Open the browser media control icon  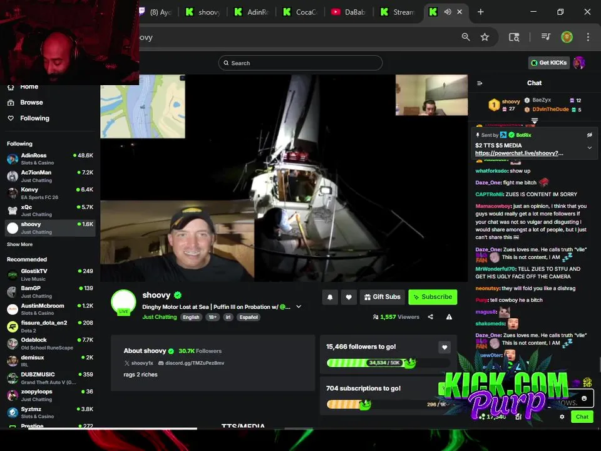(x=545, y=37)
